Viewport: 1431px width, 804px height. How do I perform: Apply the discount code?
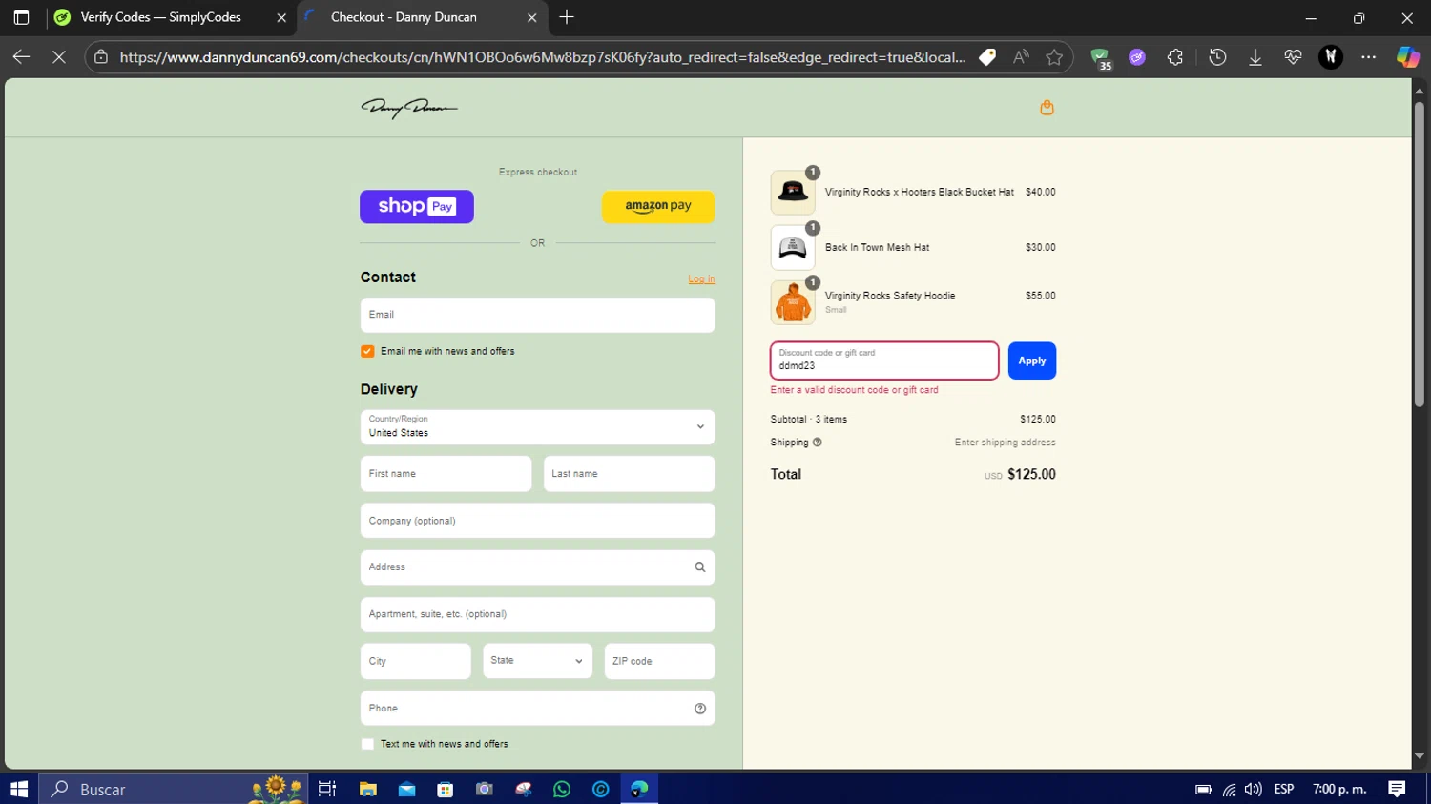click(1032, 361)
